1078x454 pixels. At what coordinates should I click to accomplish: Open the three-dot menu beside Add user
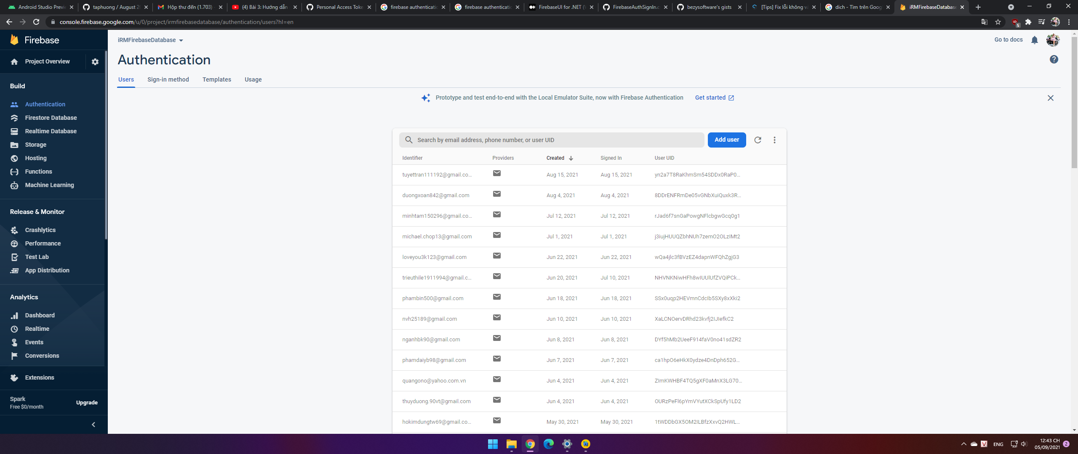tap(774, 140)
